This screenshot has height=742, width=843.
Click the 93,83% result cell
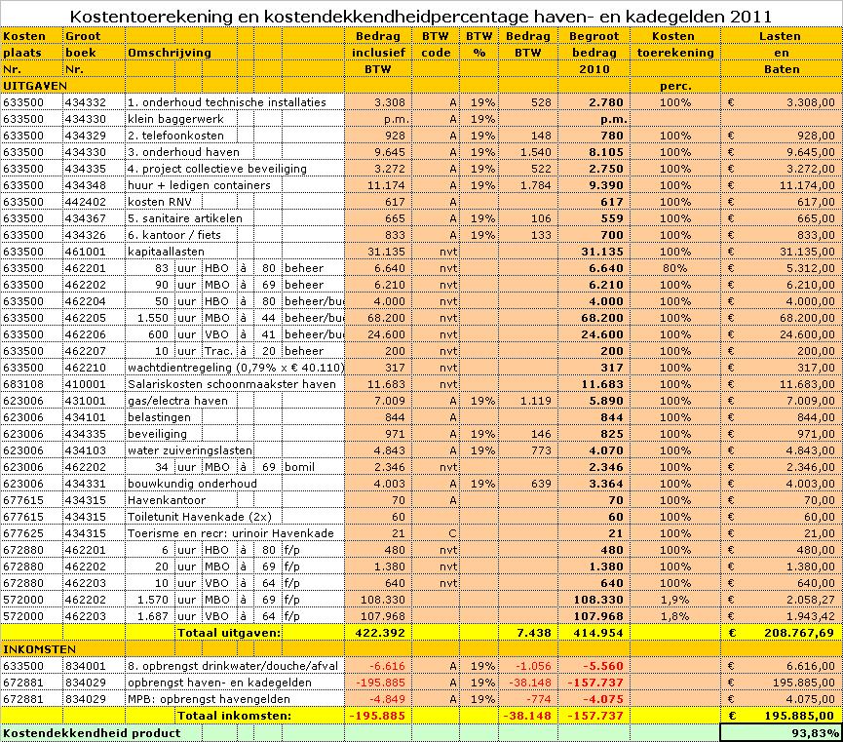[782, 733]
